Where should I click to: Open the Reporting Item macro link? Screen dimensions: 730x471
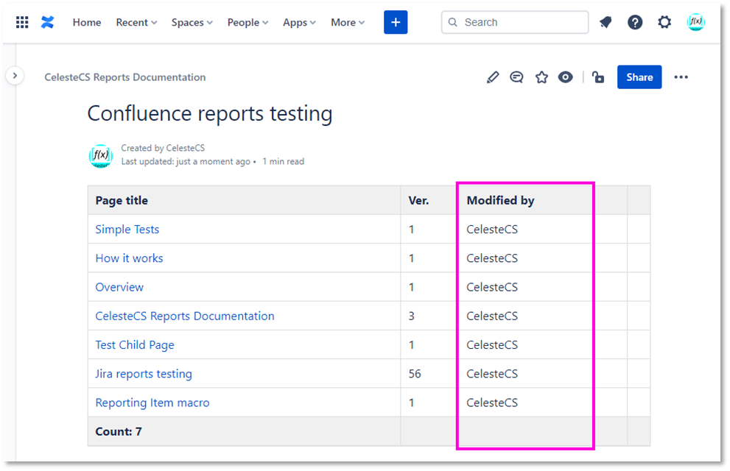click(152, 403)
